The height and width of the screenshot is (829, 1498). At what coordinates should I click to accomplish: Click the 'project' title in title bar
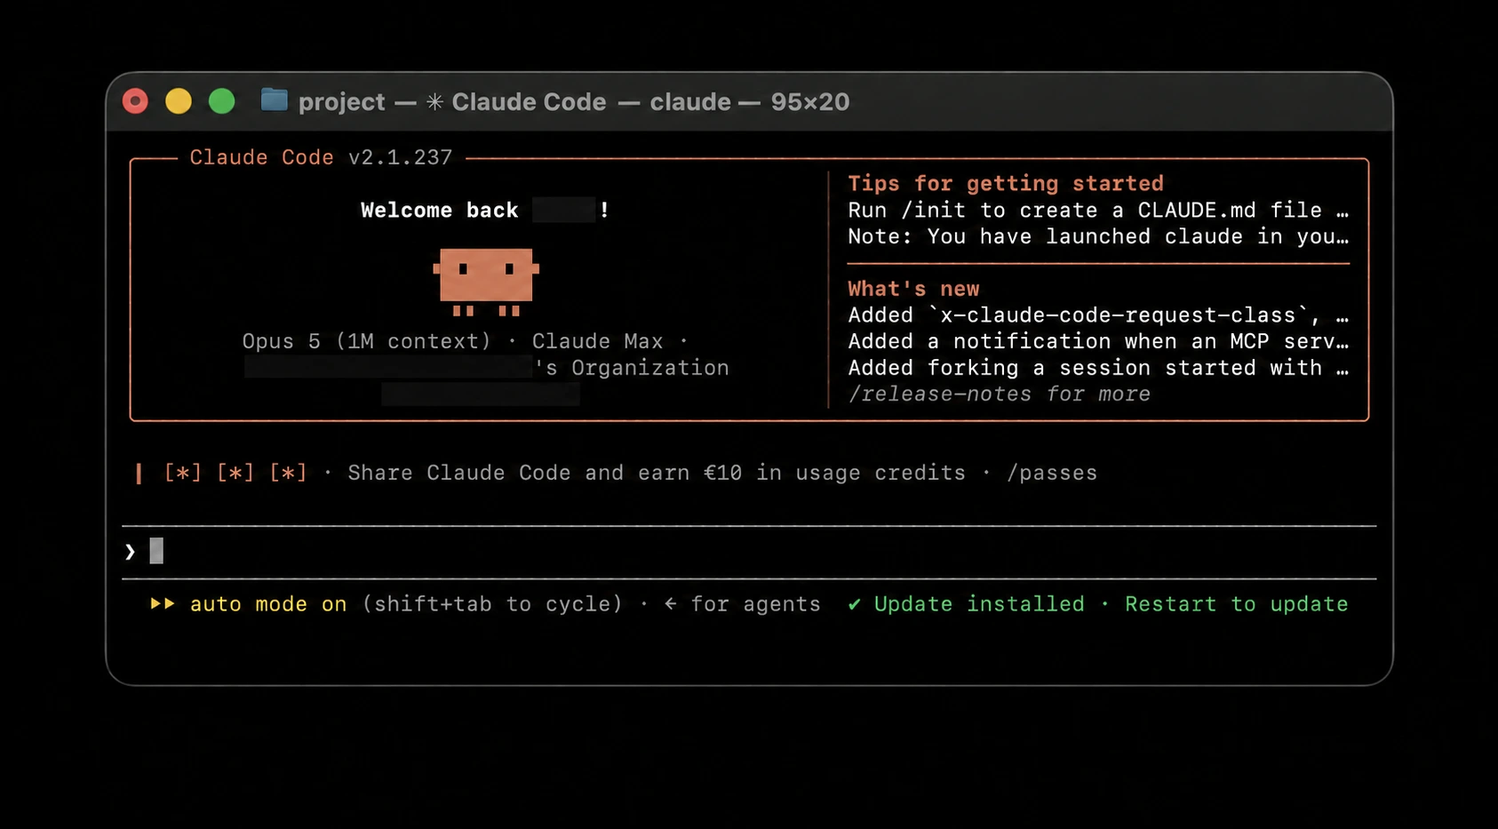click(x=342, y=102)
